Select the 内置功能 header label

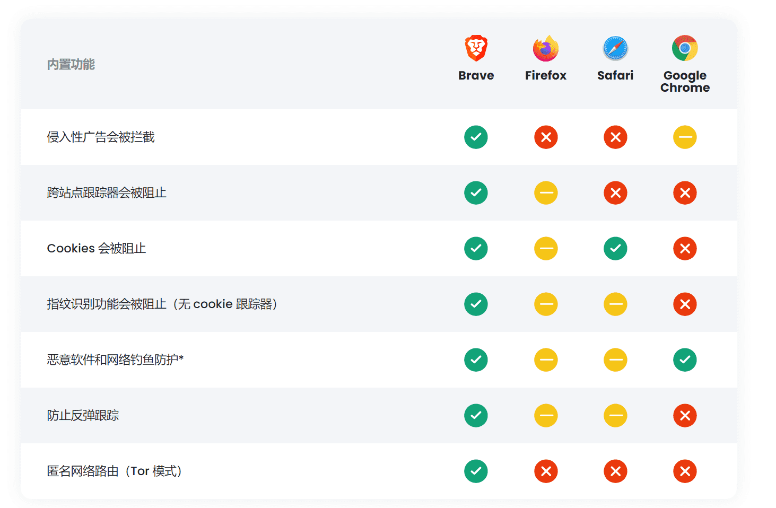pos(71,64)
